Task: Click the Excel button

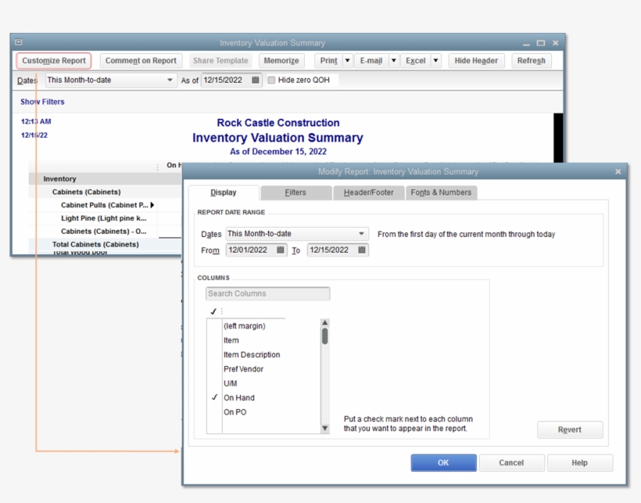Action: [x=416, y=60]
